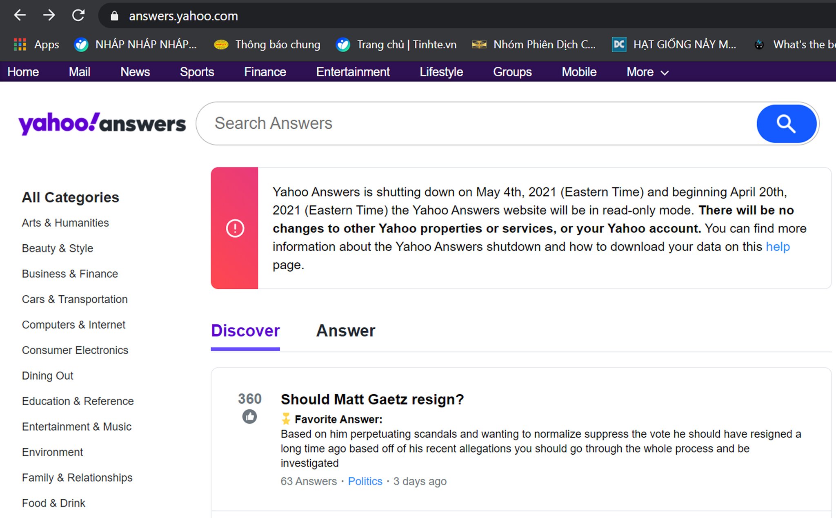Click the help link in the shutdown notice
The height and width of the screenshot is (518, 836).
click(777, 246)
